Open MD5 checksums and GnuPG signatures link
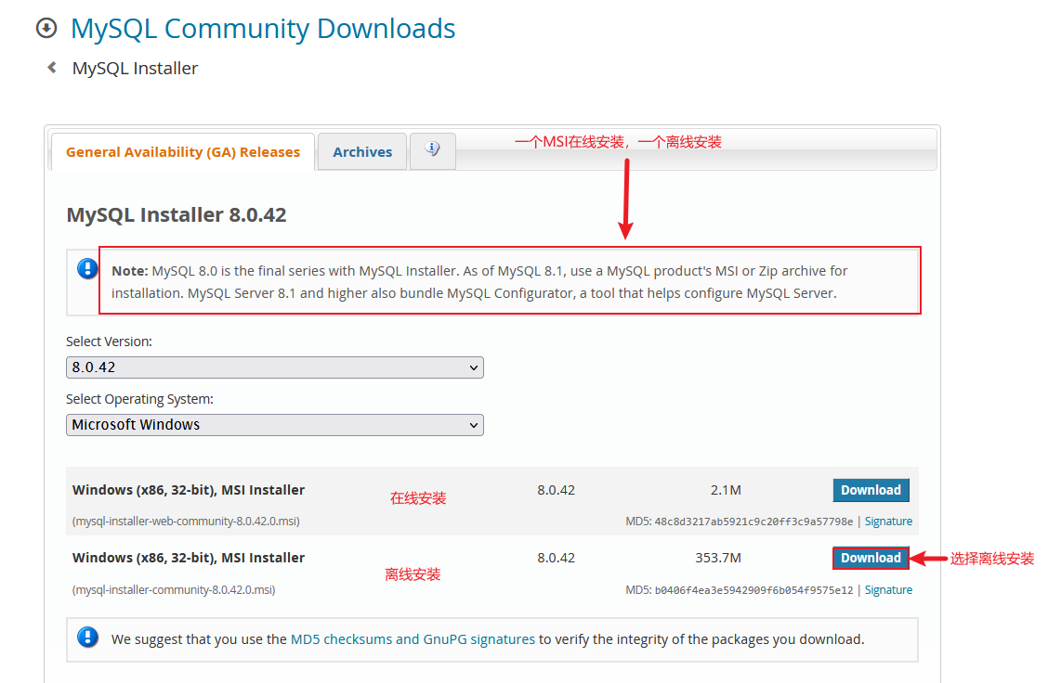The width and height of the screenshot is (1048, 683). 413,639
